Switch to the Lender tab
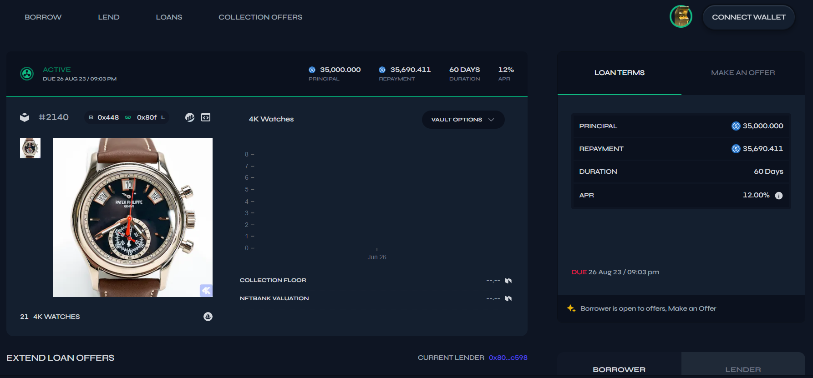The width and height of the screenshot is (813, 378). tap(742, 369)
